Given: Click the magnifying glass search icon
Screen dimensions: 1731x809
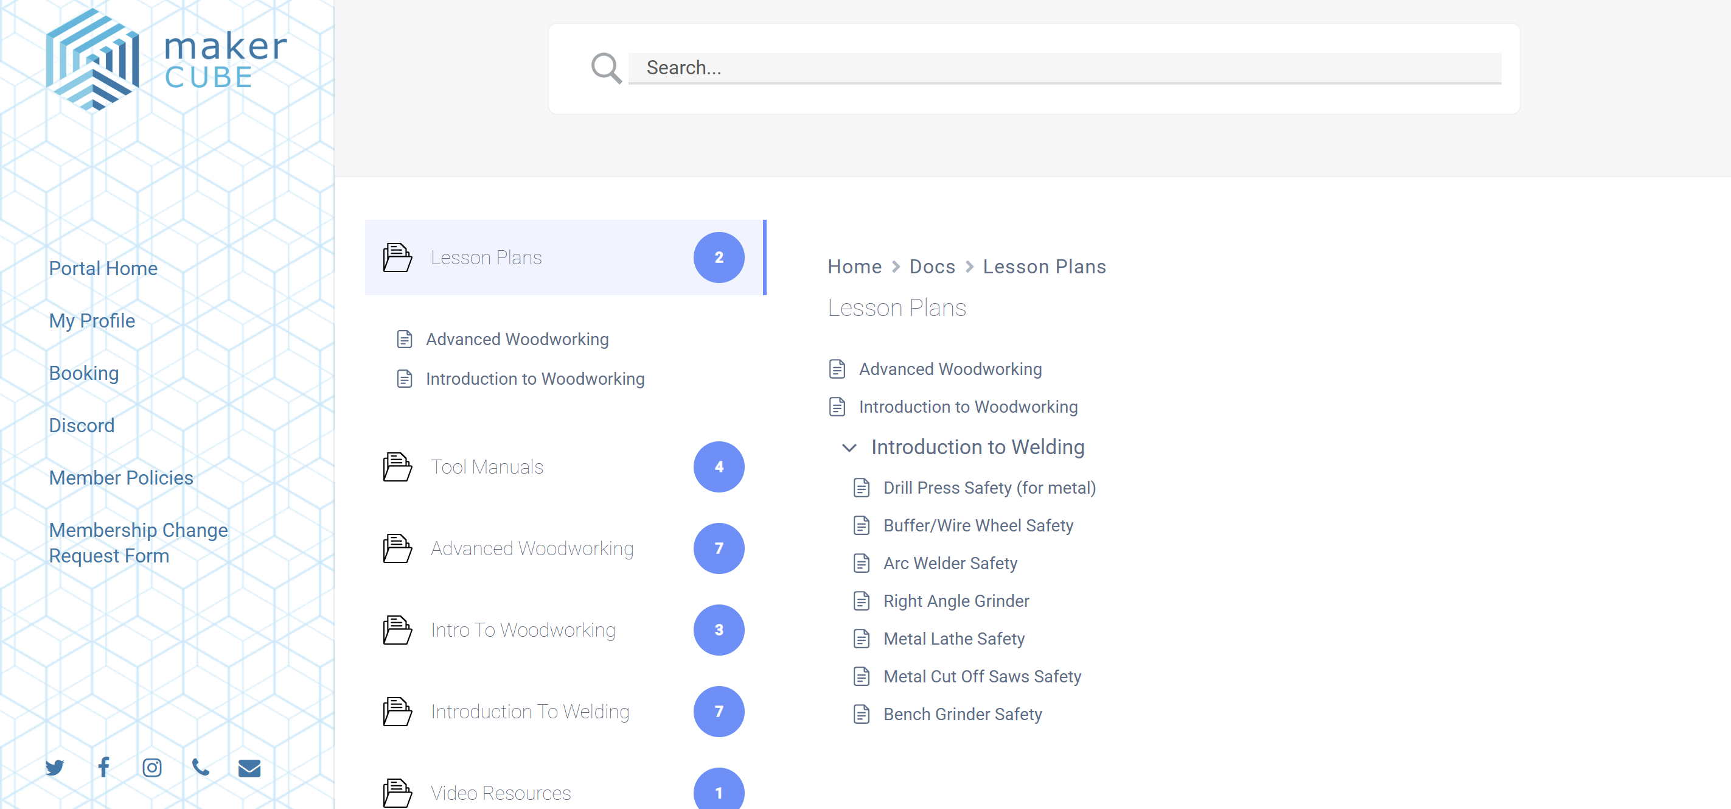Looking at the screenshot, I should point(605,68).
